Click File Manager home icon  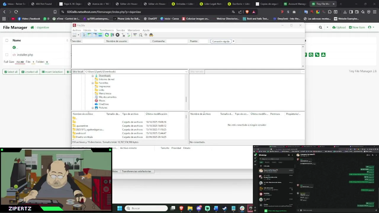point(32,28)
